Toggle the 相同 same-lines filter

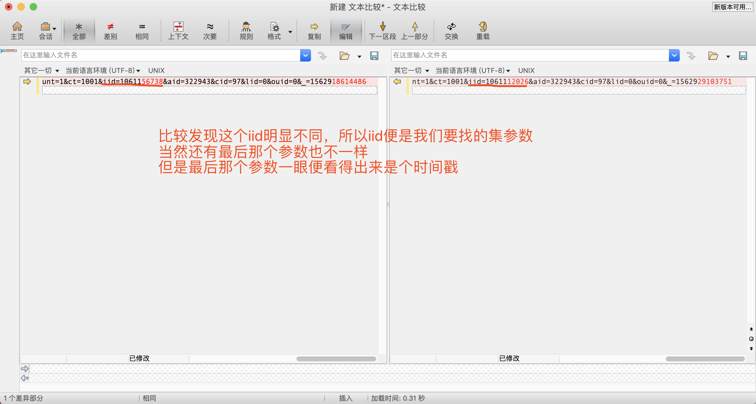142,31
